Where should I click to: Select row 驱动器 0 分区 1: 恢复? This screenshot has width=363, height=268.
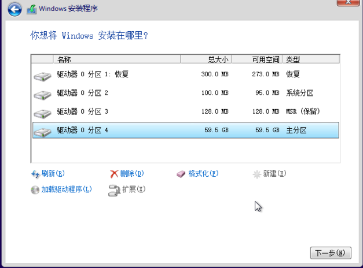(x=186, y=75)
